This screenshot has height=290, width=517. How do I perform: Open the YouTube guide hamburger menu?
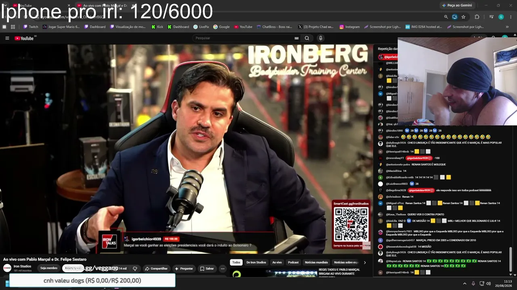tap(7, 38)
